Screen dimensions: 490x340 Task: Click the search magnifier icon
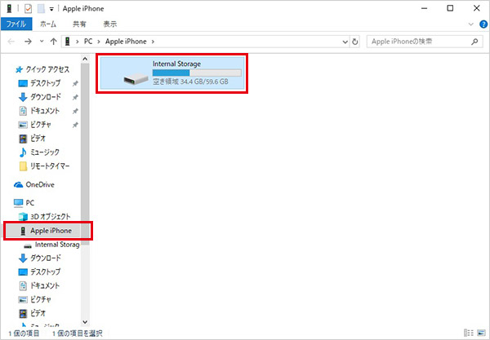(x=474, y=42)
